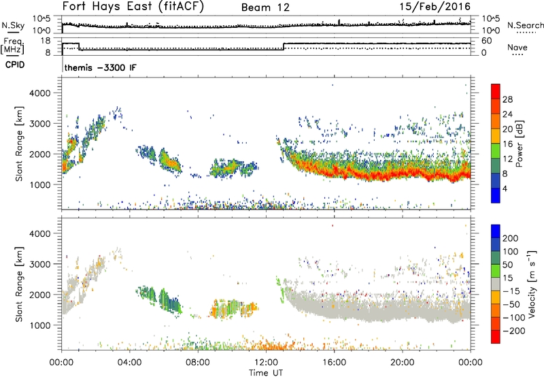The height and width of the screenshot is (377, 544).
Task: Click the '4' value on the Power scale
Action: pos(505,188)
